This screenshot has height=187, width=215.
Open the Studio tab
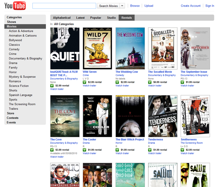point(111,18)
